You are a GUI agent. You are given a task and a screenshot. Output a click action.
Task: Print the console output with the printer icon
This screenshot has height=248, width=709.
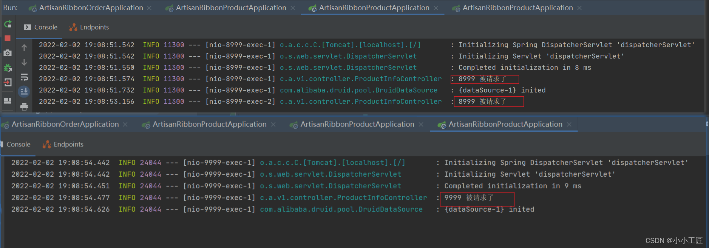[24, 106]
